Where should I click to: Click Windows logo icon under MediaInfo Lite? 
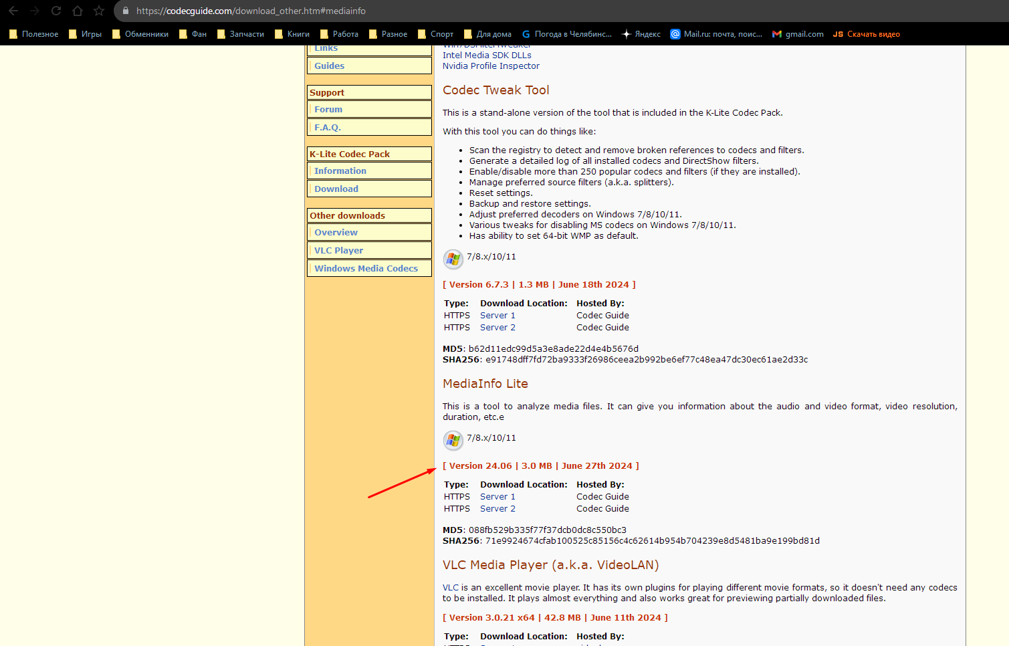453,439
